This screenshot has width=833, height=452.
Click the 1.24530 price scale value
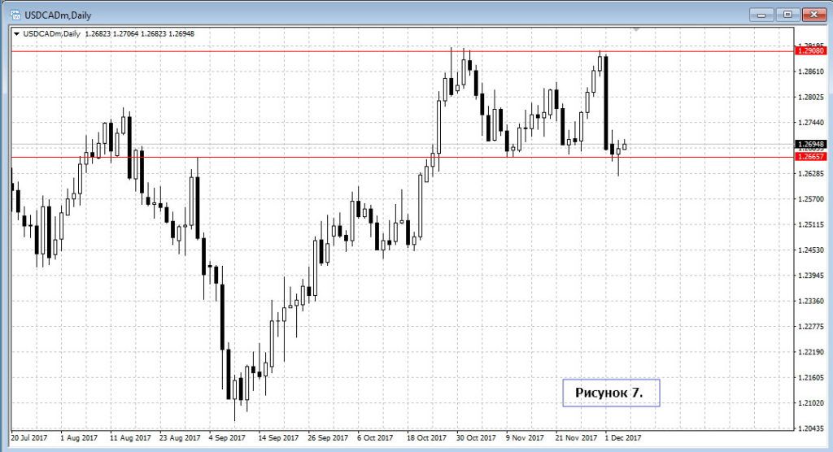click(x=811, y=250)
